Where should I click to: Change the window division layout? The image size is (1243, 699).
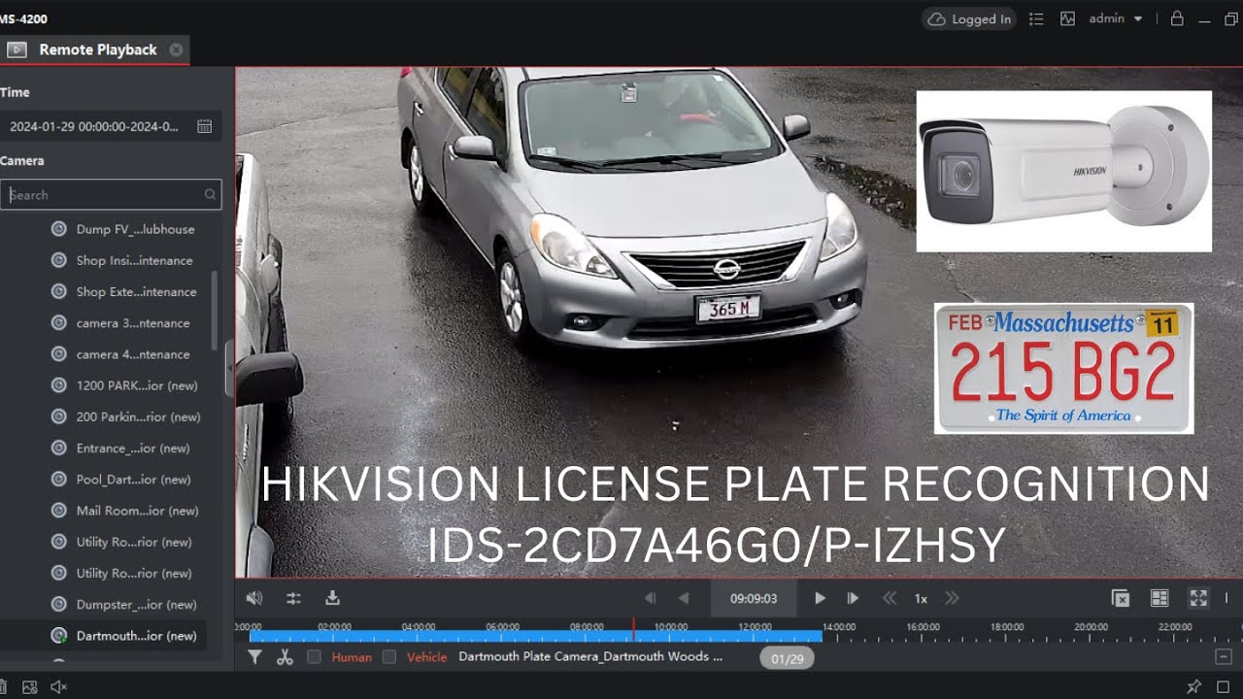[x=1159, y=599]
